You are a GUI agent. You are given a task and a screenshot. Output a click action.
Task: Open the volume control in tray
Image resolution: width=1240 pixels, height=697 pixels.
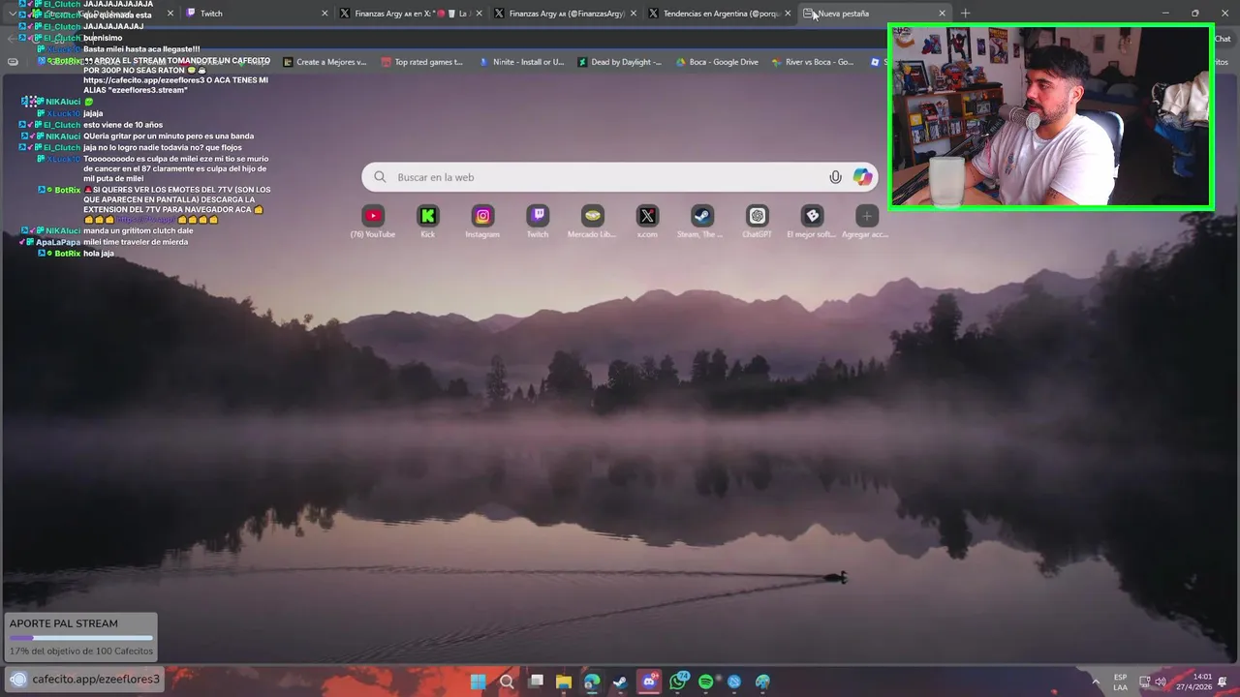point(1161,682)
